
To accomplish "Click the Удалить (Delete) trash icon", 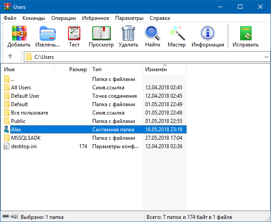I will 128,36.
